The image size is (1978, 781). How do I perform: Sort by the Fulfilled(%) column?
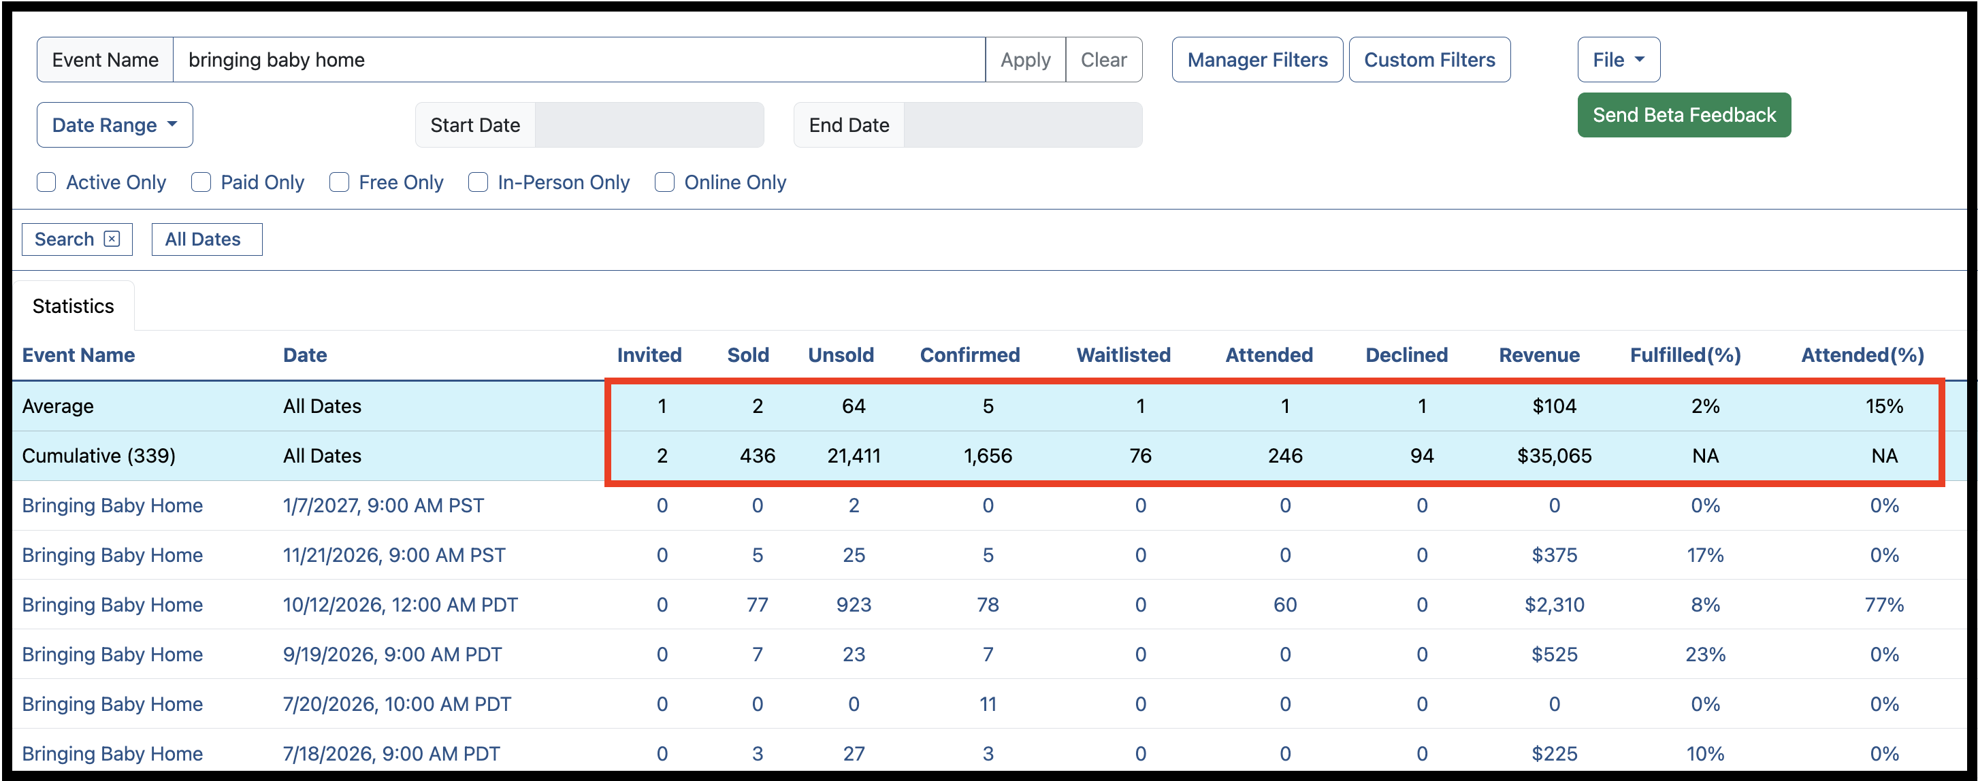[x=1685, y=354]
